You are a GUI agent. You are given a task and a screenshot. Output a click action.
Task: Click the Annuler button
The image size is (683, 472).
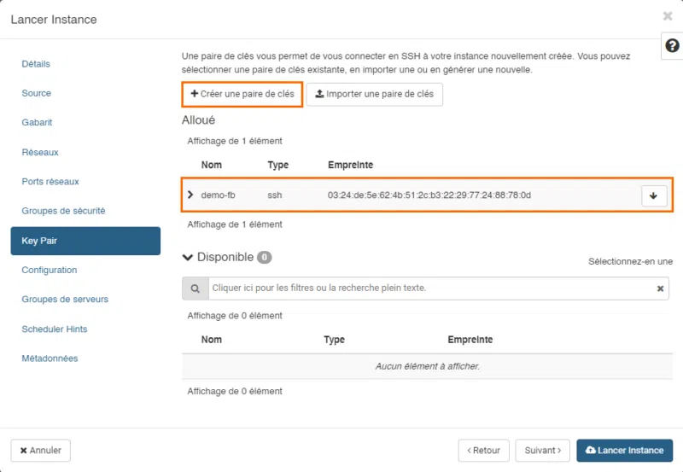pos(41,450)
